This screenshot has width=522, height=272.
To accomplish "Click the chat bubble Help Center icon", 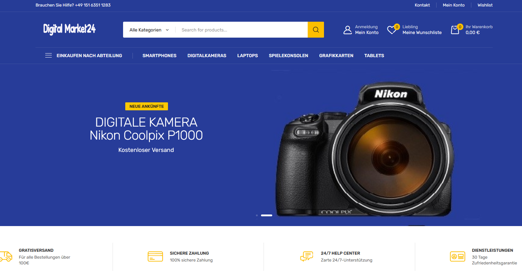I will (x=307, y=256).
